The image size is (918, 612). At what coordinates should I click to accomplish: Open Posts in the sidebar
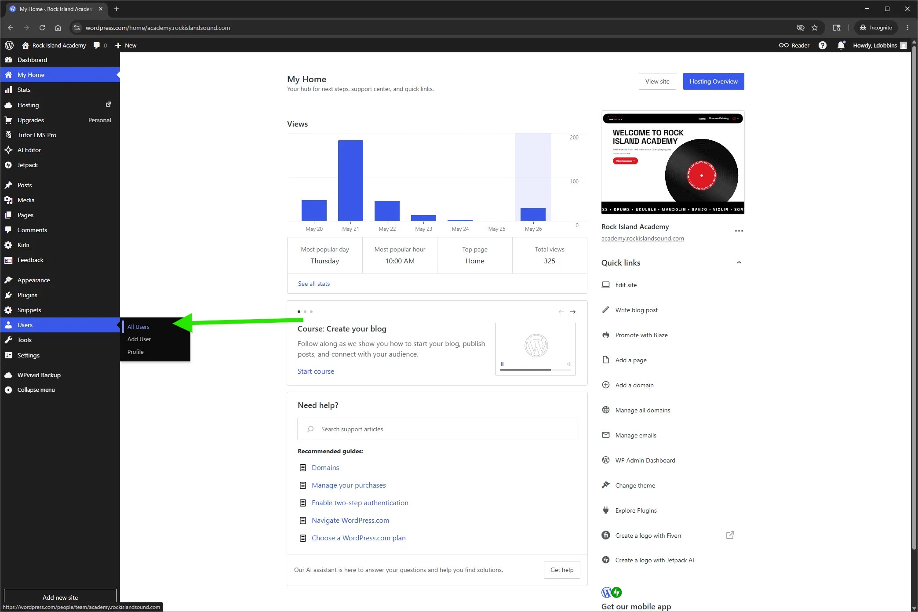(x=60, y=185)
